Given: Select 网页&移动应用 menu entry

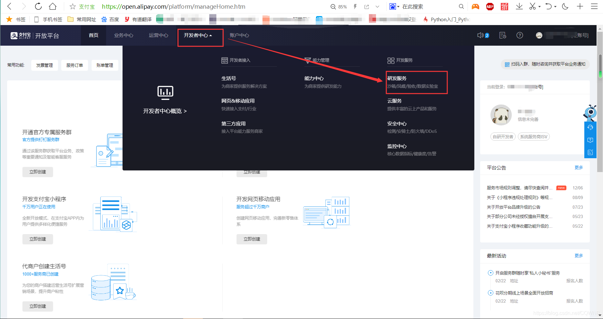Looking at the screenshot, I should 238,101.
